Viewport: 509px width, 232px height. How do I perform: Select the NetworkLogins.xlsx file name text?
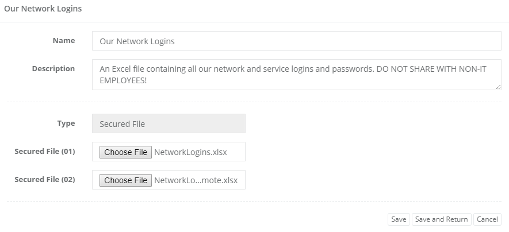click(190, 152)
